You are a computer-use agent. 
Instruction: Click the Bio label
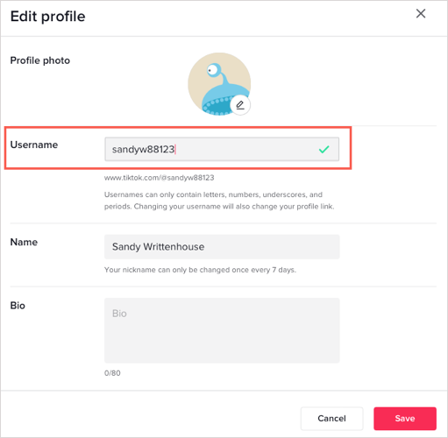click(x=18, y=306)
